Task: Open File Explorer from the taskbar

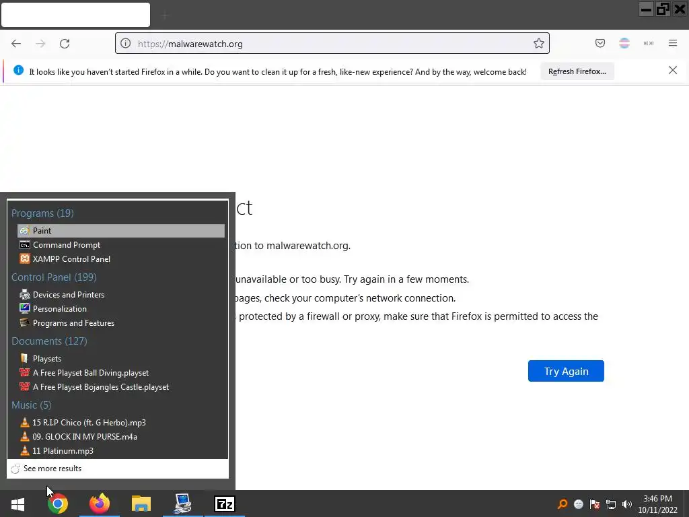Action: click(x=141, y=504)
